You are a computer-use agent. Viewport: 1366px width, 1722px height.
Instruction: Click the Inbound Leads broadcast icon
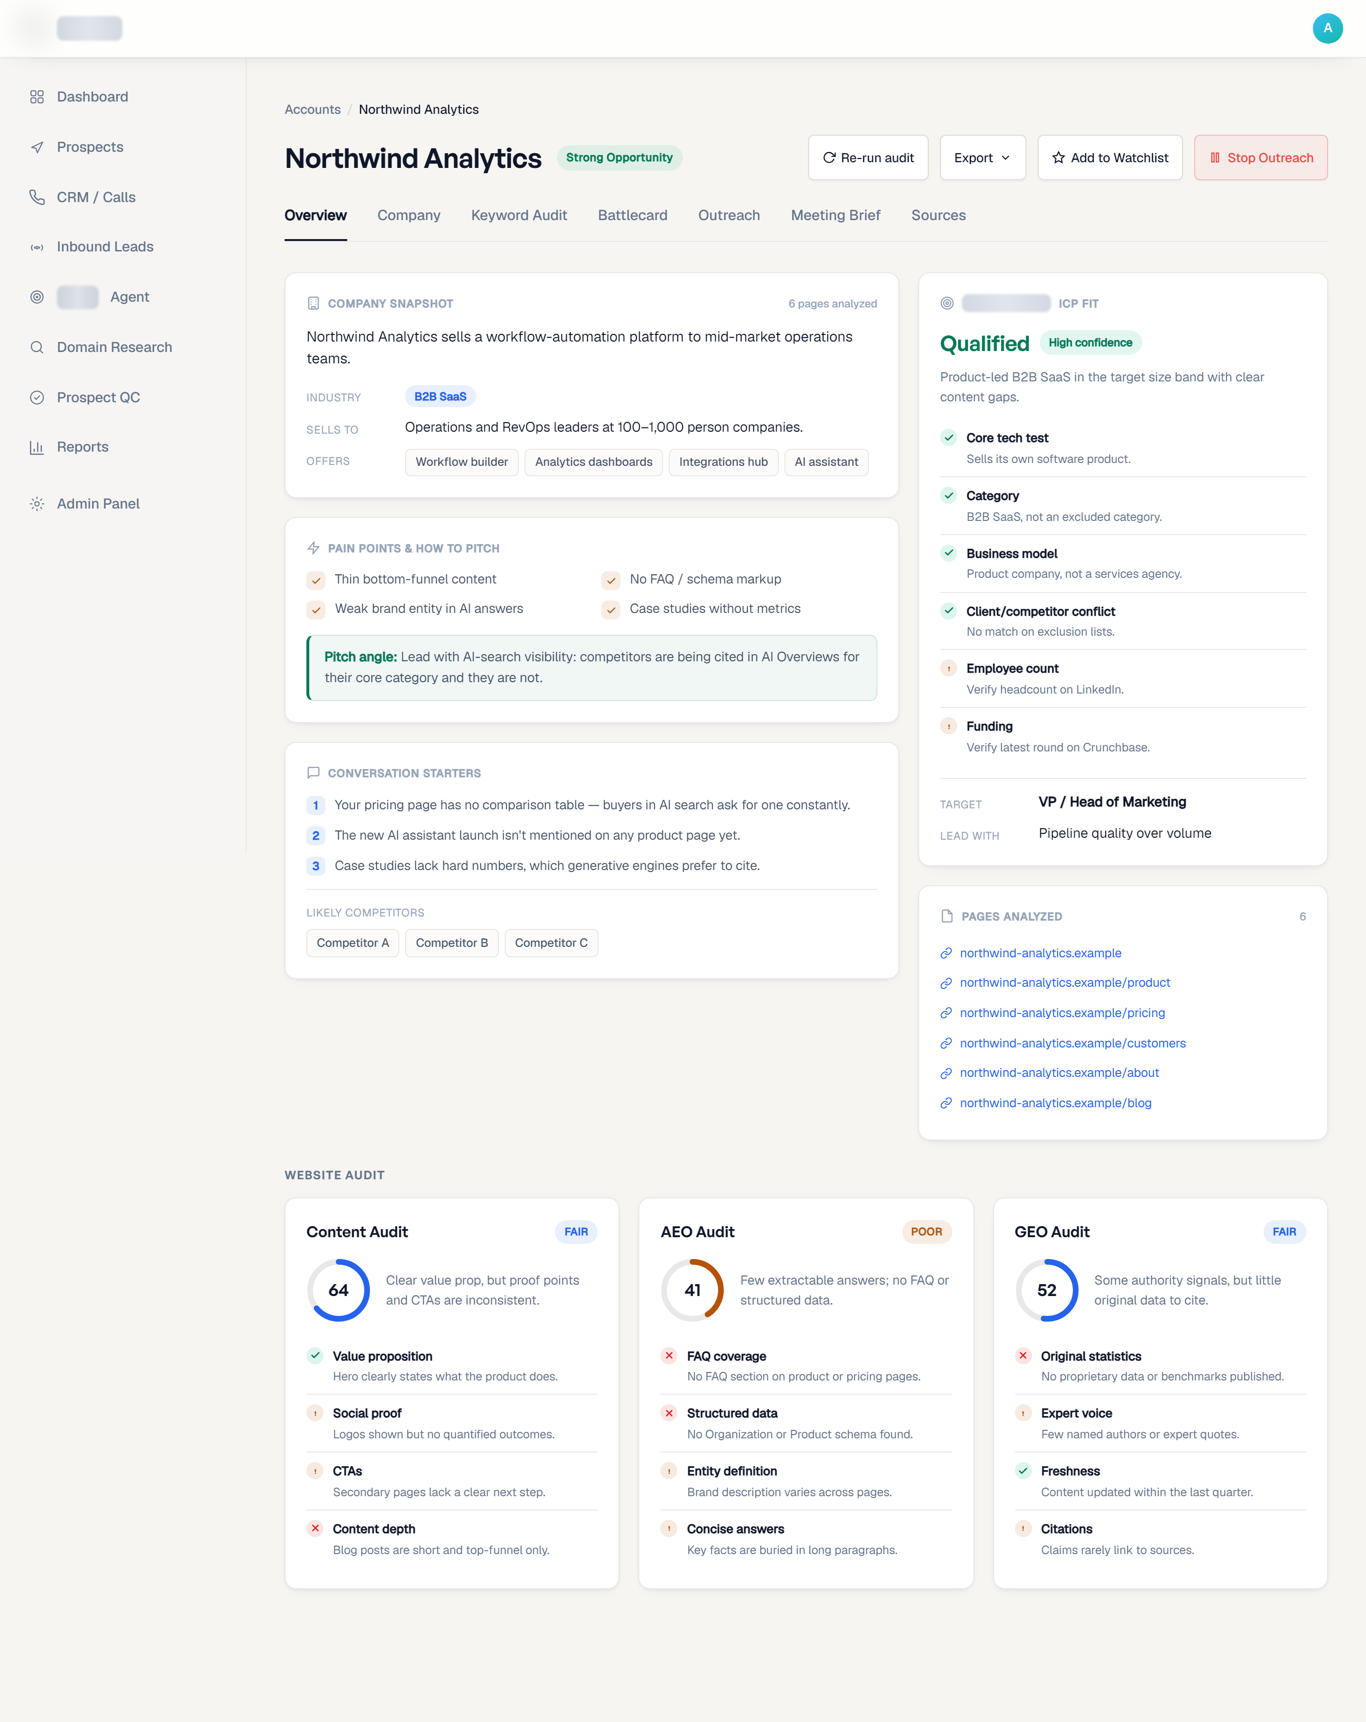(37, 247)
